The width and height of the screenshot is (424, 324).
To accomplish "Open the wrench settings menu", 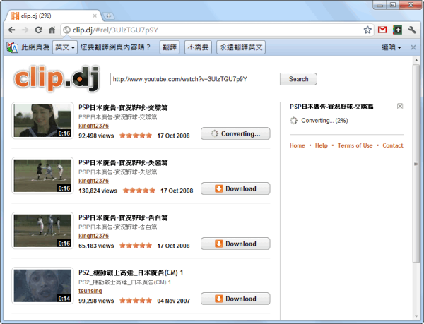I will (x=412, y=30).
